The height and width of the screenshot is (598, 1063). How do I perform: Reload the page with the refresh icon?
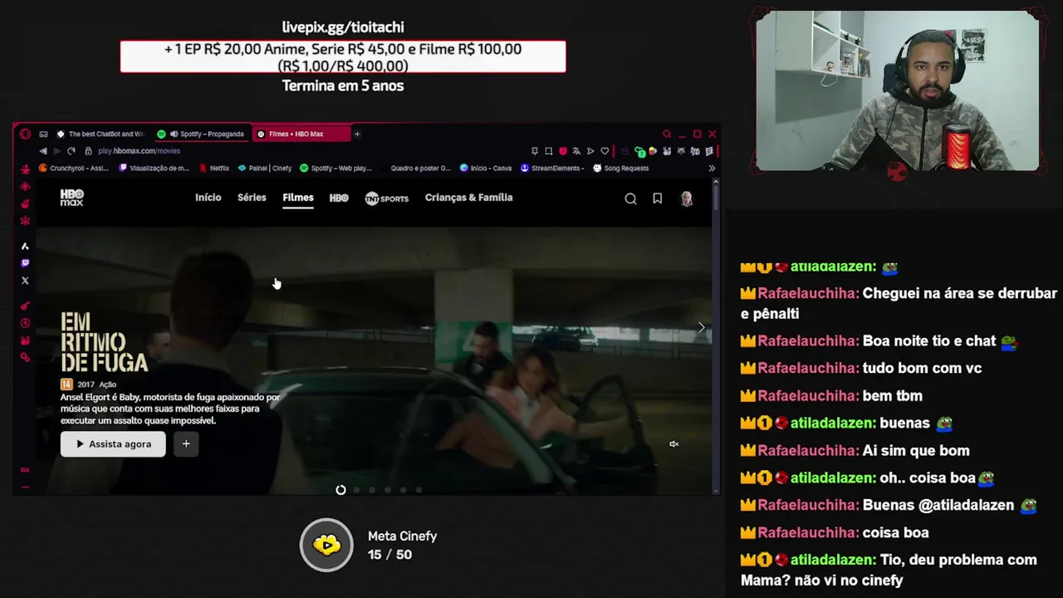click(71, 150)
